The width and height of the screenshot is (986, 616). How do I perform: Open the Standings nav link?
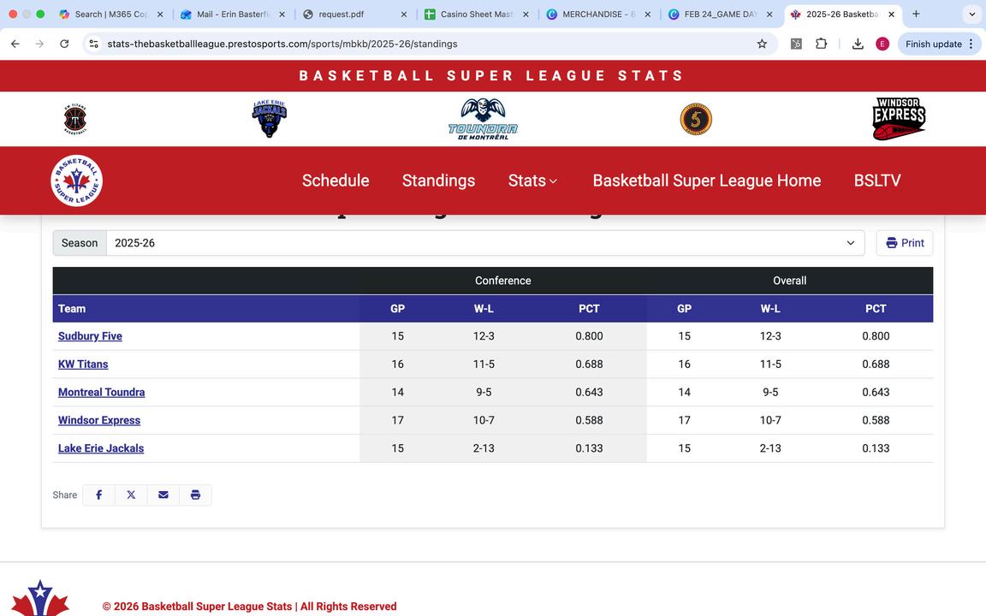click(x=438, y=181)
